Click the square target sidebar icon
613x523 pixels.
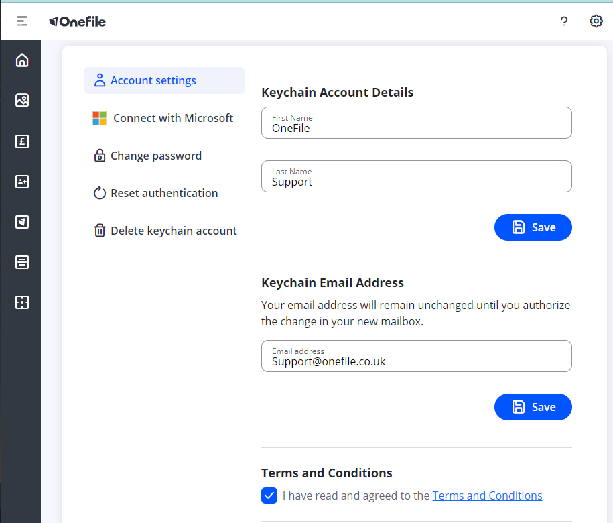point(22,302)
